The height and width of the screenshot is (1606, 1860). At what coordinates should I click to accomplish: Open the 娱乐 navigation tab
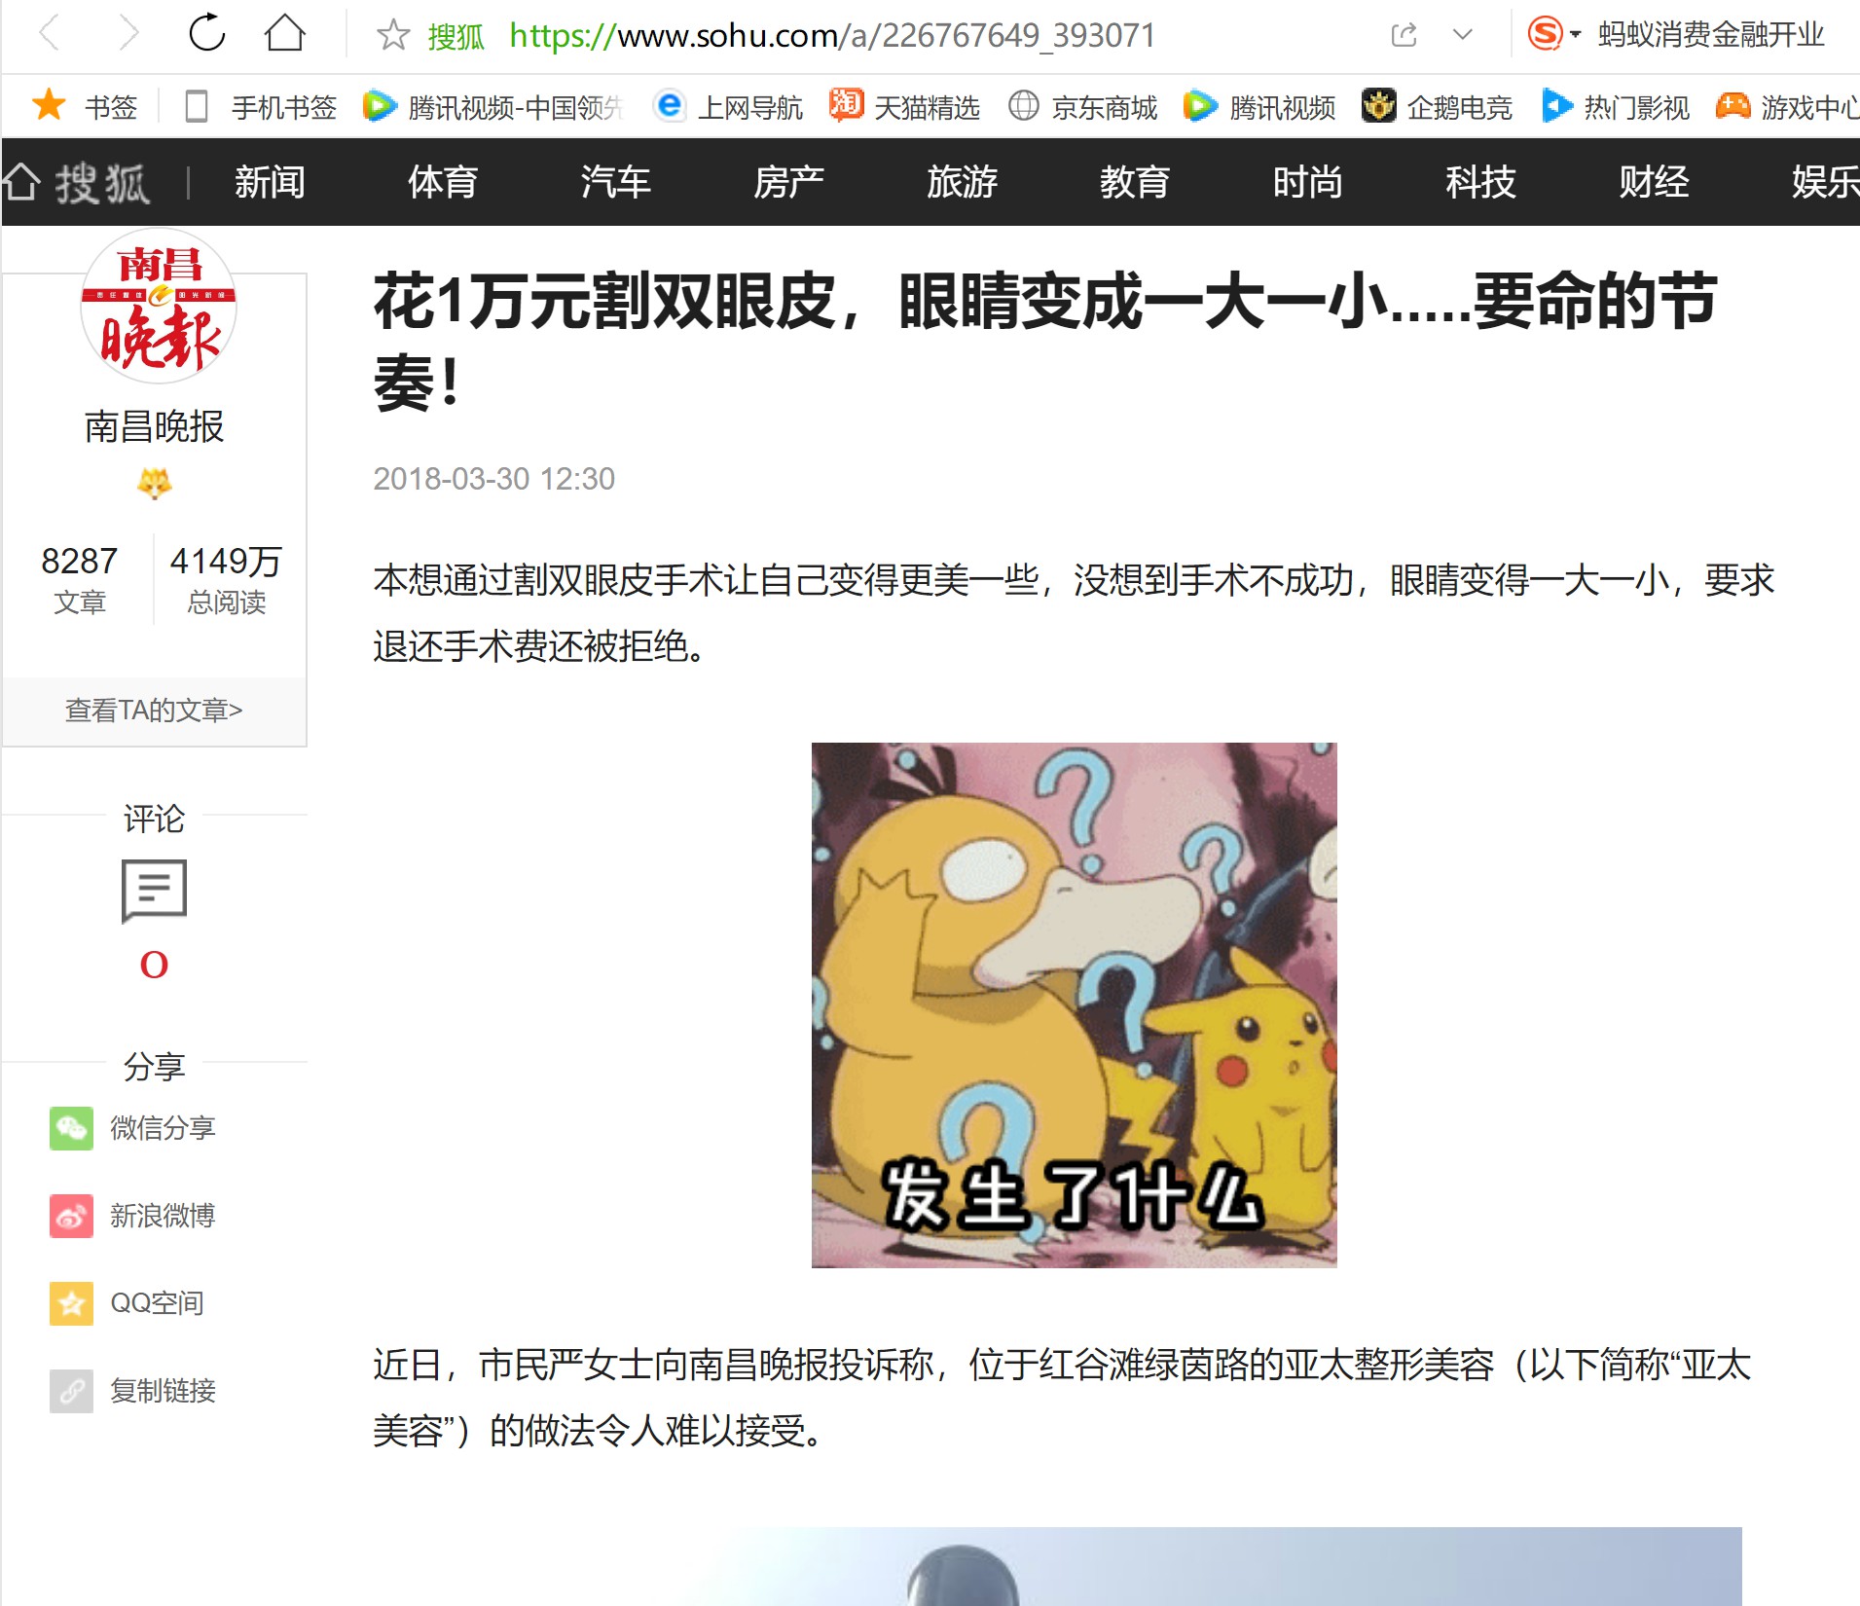pyautogui.click(x=1825, y=182)
